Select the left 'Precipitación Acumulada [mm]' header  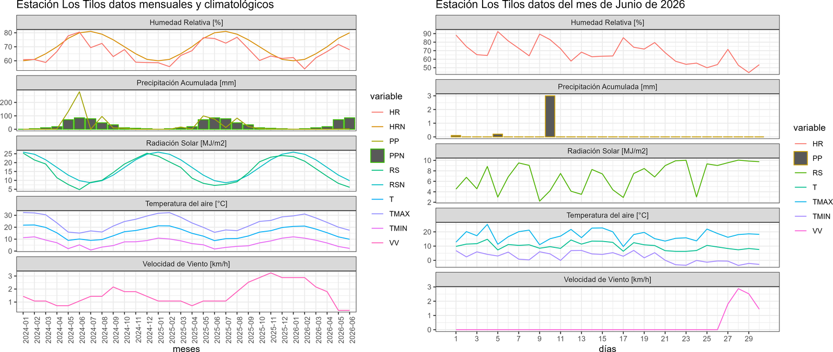click(186, 83)
